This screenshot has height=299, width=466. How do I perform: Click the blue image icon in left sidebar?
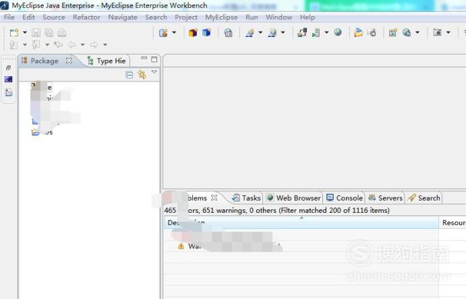8,79
